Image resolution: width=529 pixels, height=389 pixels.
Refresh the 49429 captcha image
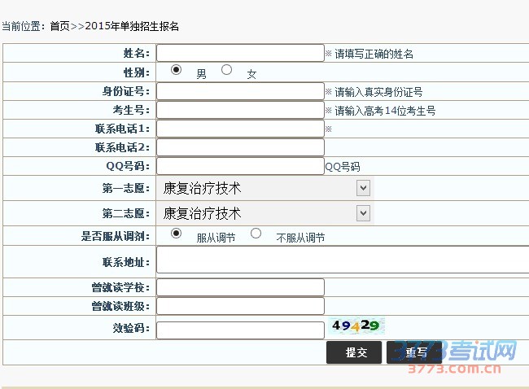pyautogui.click(x=356, y=326)
